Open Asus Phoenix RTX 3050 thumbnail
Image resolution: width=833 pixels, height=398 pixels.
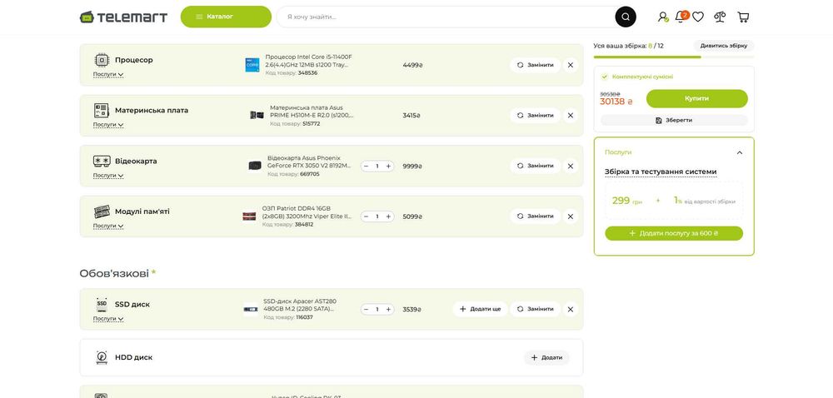(x=254, y=166)
